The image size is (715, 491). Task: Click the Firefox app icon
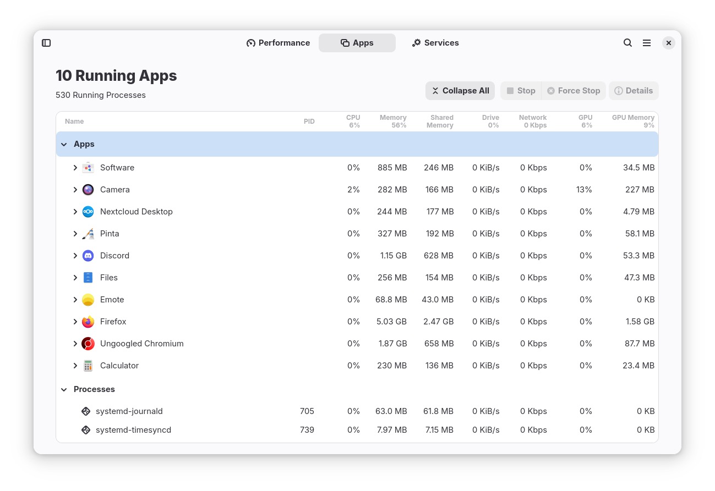tap(88, 322)
